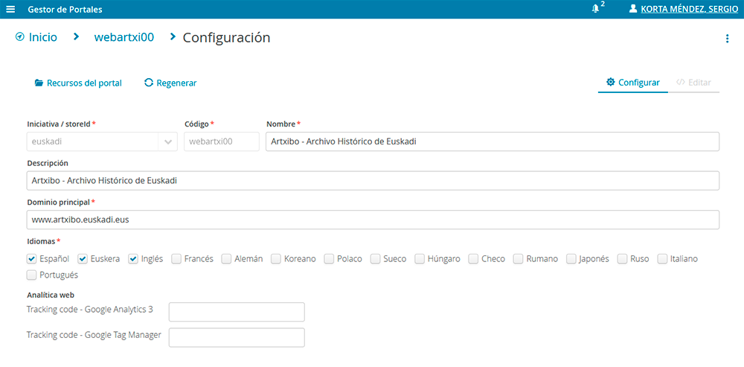Image resolution: width=744 pixels, height=367 pixels.
Task: Click the user profile icon
Action: [633, 9]
